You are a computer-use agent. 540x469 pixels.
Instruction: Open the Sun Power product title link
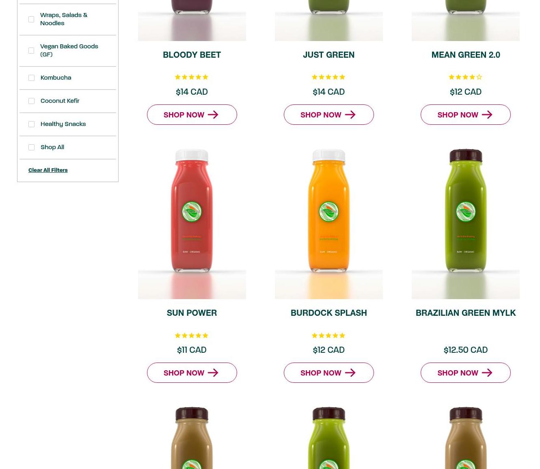pyautogui.click(x=192, y=313)
